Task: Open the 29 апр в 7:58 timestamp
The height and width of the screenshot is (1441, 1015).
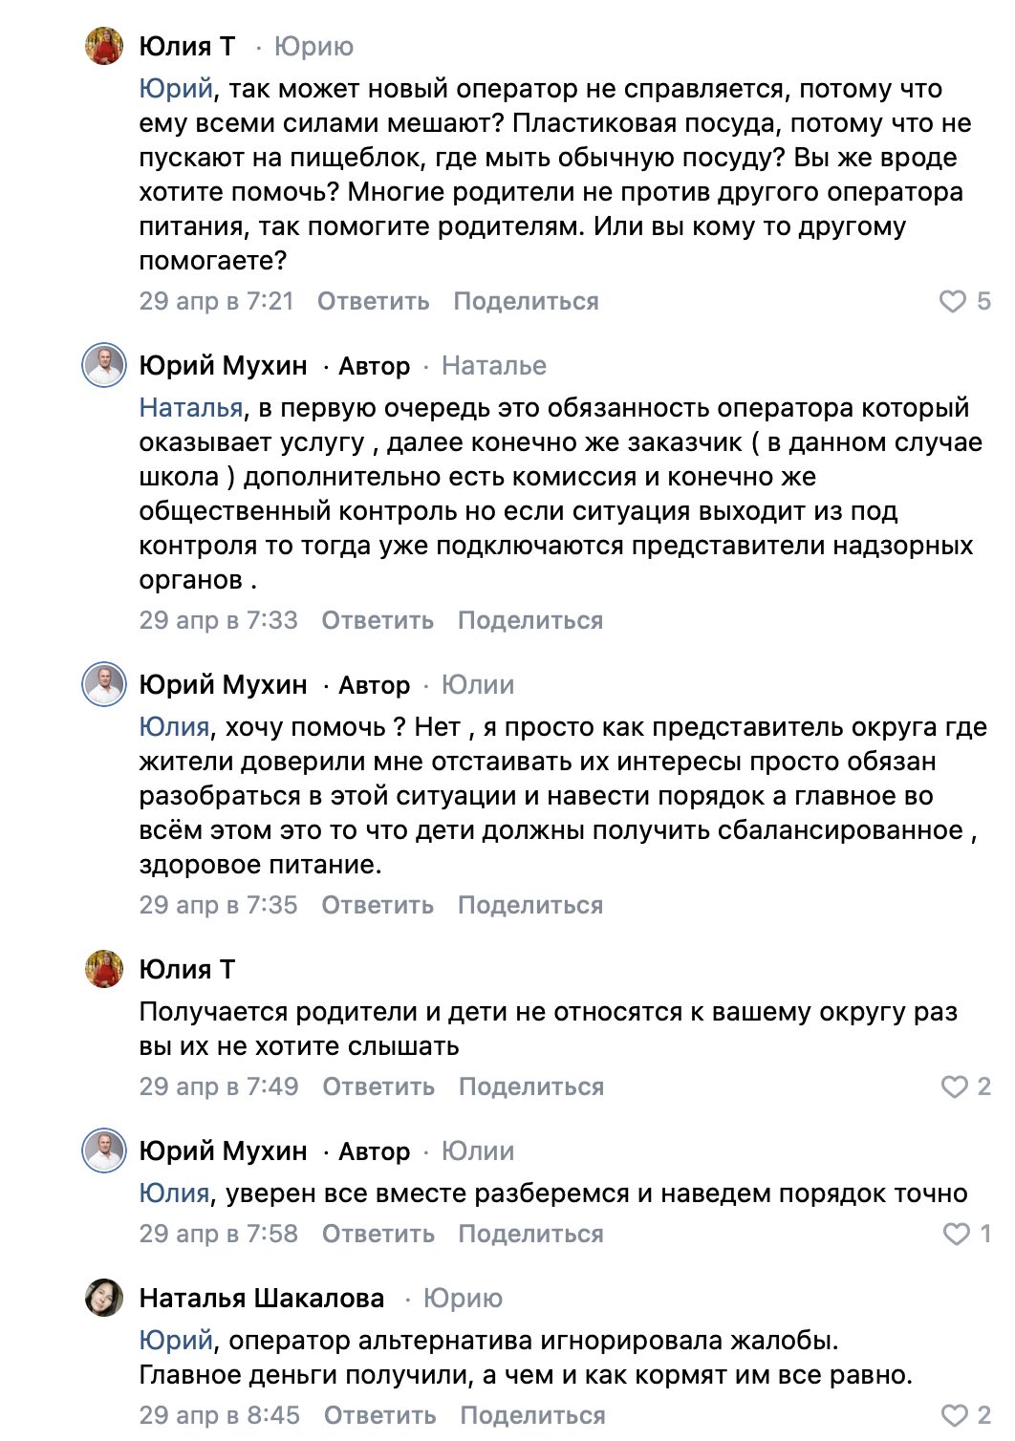Action: tap(218, 1235)
